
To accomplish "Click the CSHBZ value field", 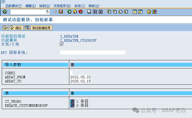I will (x=71, y=73).
